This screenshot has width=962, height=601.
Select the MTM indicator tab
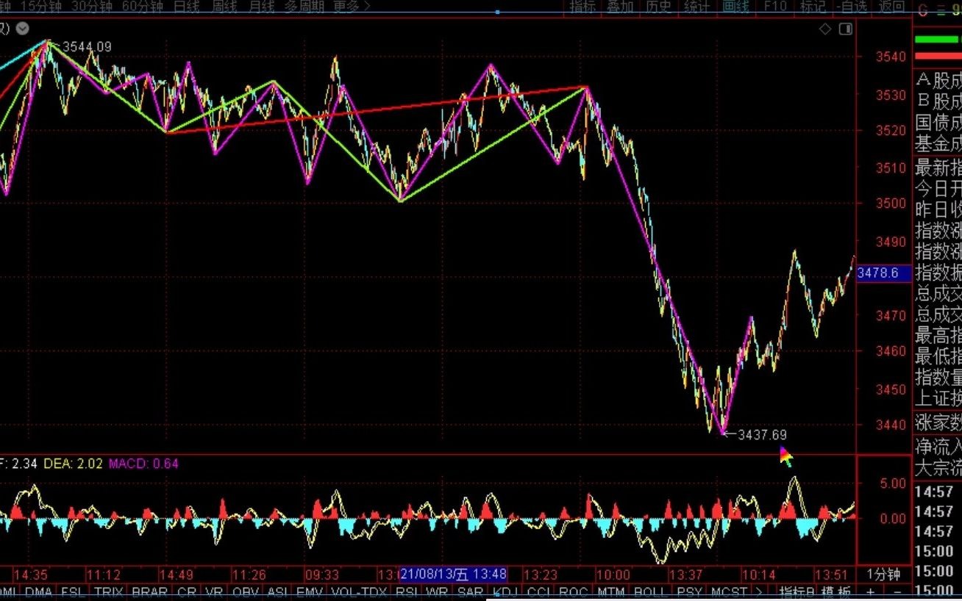611,592
